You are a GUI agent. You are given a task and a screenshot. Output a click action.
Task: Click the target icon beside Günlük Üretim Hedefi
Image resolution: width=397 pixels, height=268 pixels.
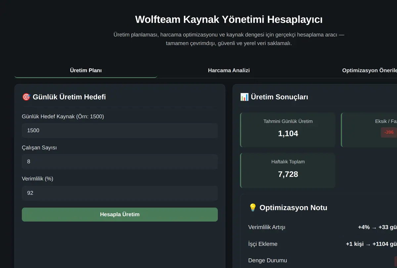coord(26,97)
